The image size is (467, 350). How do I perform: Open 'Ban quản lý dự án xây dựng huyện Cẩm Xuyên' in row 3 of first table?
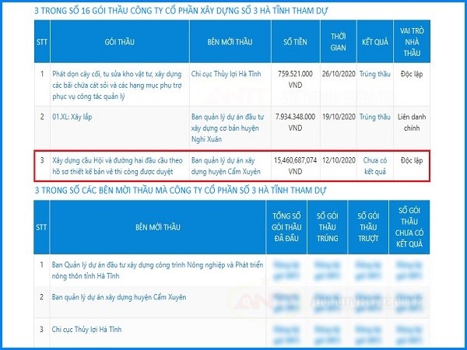226,166
